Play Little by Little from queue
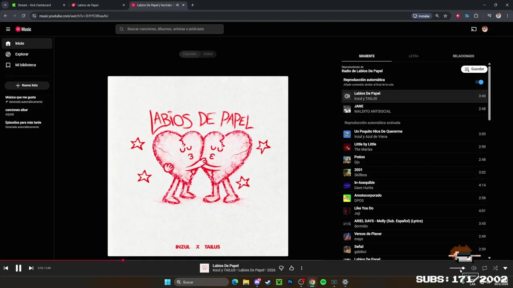 415,147
